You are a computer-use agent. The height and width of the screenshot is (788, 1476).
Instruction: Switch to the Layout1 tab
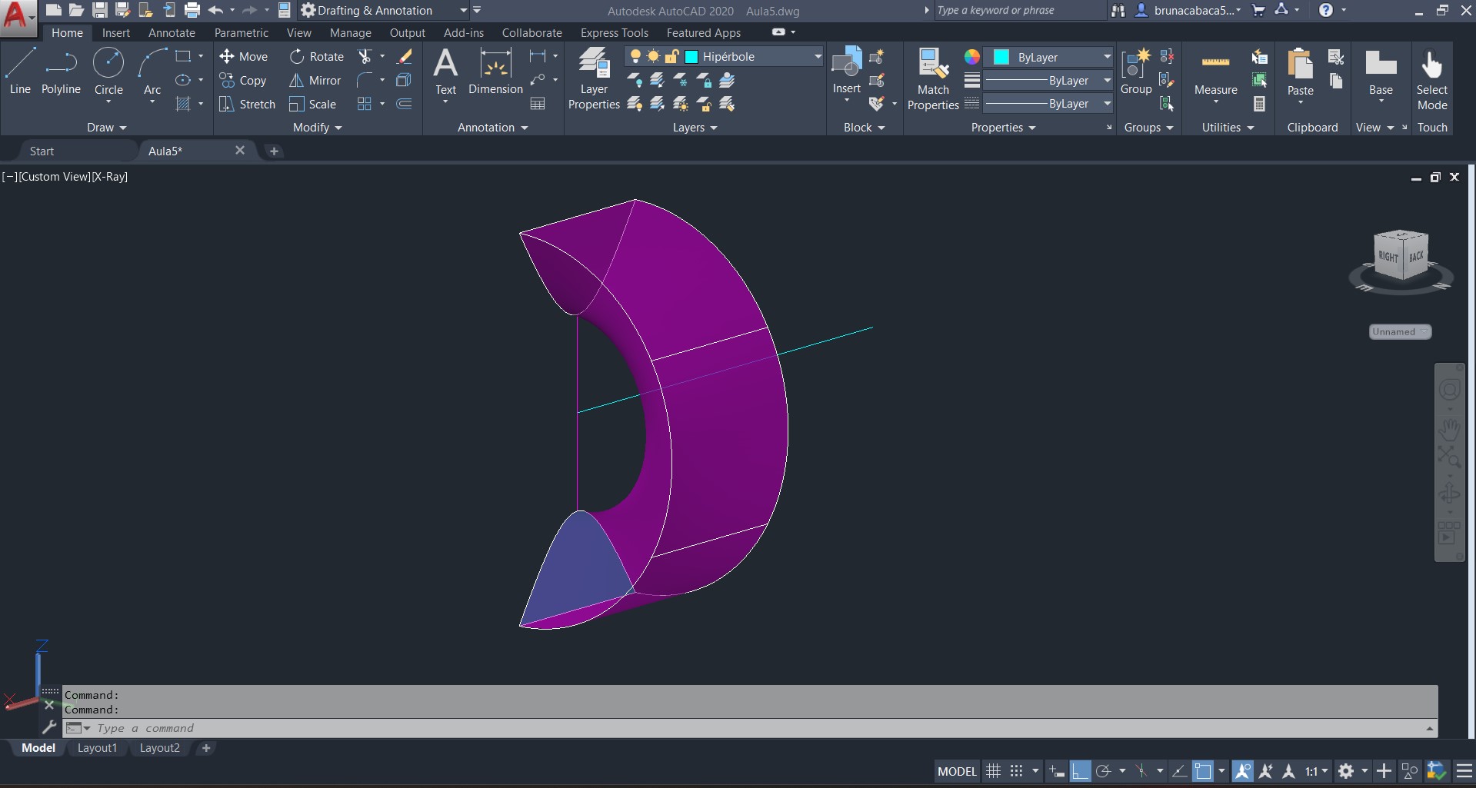pos(97,747)
